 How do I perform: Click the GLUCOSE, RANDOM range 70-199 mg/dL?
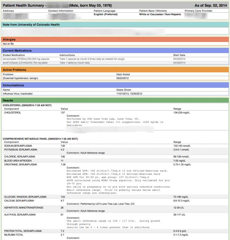pyautogui.click(x=182, y=197)
